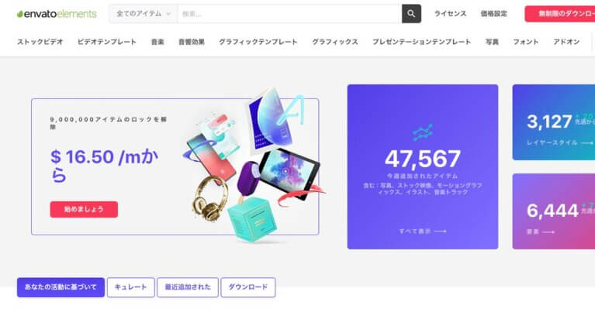The height and width of the screenshot is (312, 595).
Task: Open the ライセンス link
Action: pyautogui.click(x=450, y=14)
